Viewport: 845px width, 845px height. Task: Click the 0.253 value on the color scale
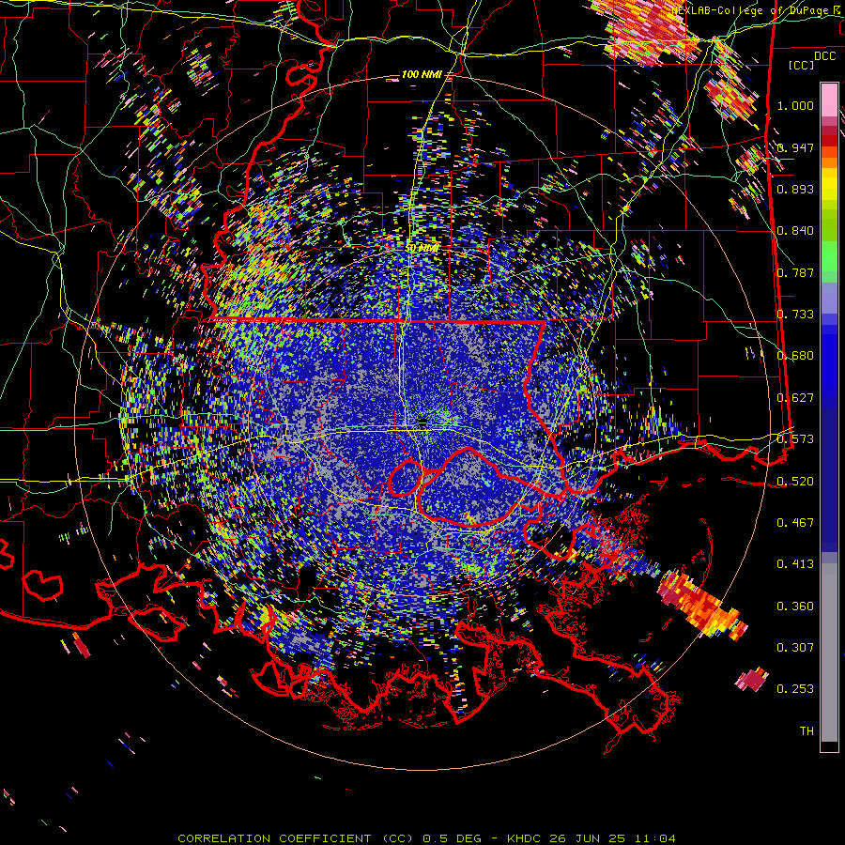coord(795,689)
